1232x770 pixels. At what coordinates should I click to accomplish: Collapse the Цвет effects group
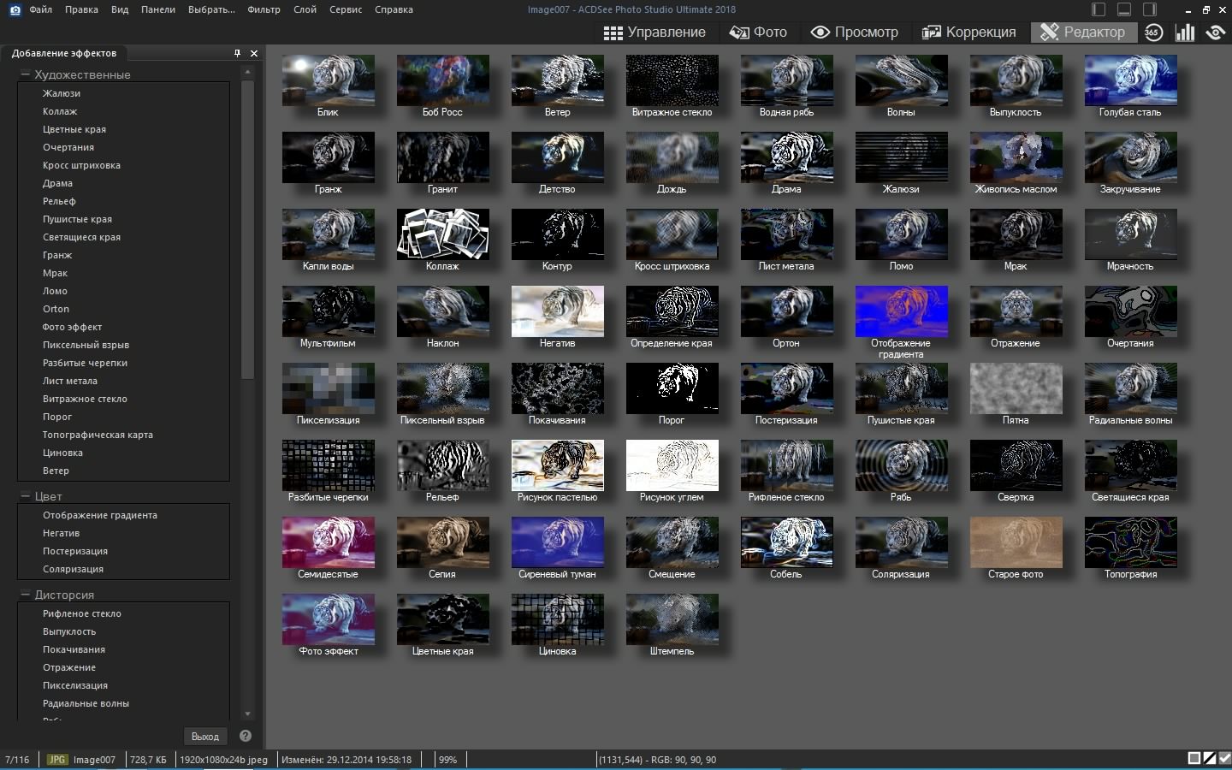point(26,496)
